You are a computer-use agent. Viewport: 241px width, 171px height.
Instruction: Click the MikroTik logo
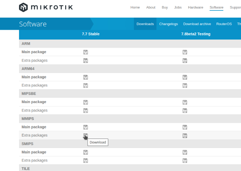(x=46, y=7)
